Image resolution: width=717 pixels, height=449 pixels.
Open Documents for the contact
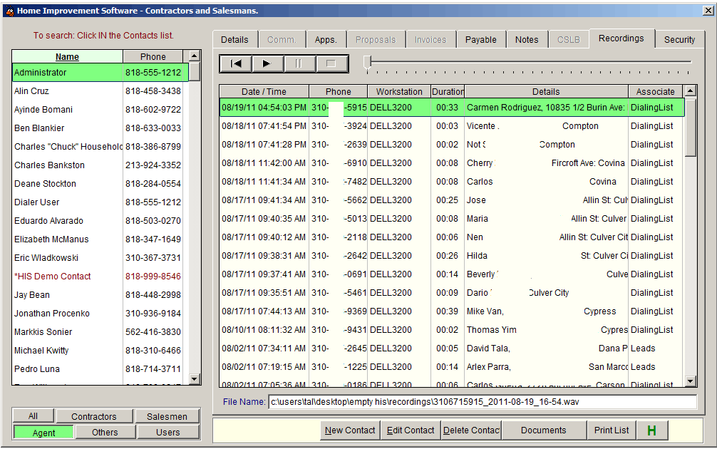543,430
